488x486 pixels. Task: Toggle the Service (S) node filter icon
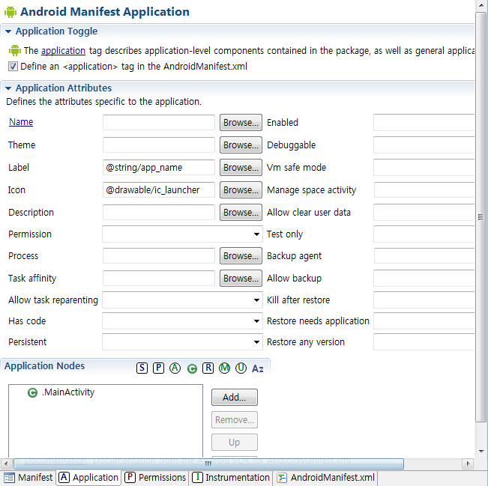[142, 368]
